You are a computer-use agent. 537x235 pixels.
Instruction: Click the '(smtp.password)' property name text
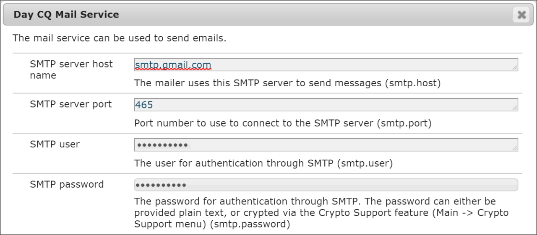(251, 224)
